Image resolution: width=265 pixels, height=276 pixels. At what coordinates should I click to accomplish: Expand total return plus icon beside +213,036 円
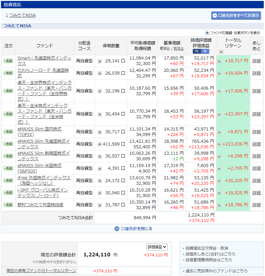click(219, 144)
